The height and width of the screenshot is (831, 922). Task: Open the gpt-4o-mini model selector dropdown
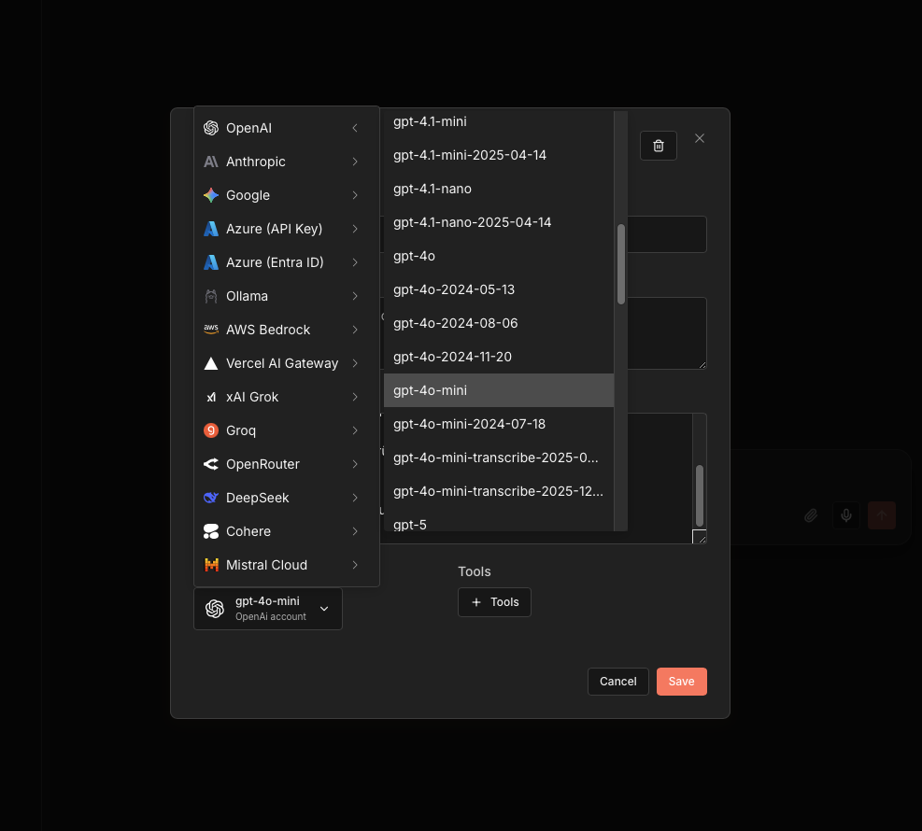(x=267, y=609)
